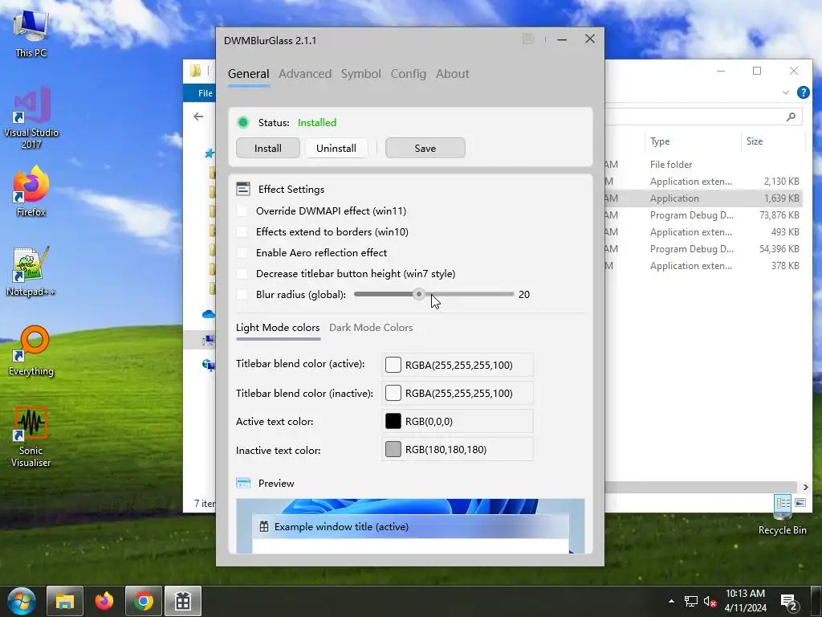The height and width of the screenshot is (617, 822).
Task: Enable Override DWMAPI effect (win11)
Action: point(242,211)
